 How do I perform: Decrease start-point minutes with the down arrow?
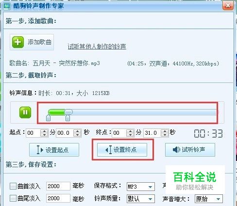coord(44,135)
